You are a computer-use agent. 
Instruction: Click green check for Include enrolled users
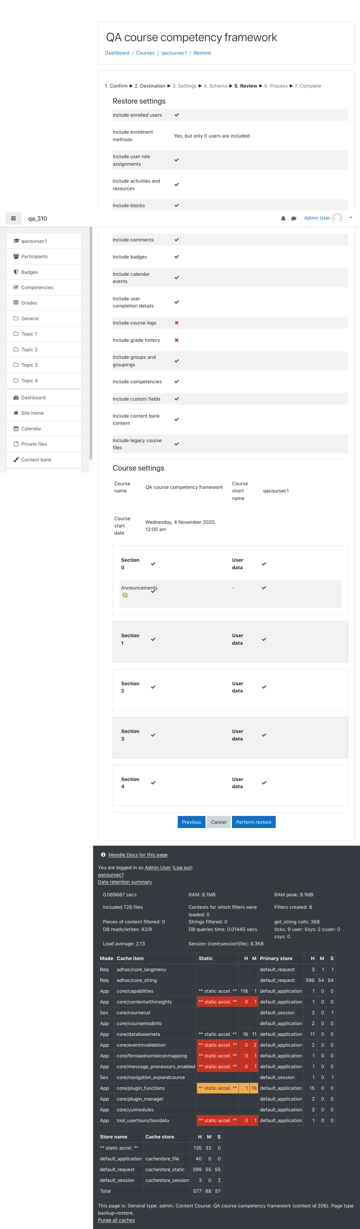(176, 114)
